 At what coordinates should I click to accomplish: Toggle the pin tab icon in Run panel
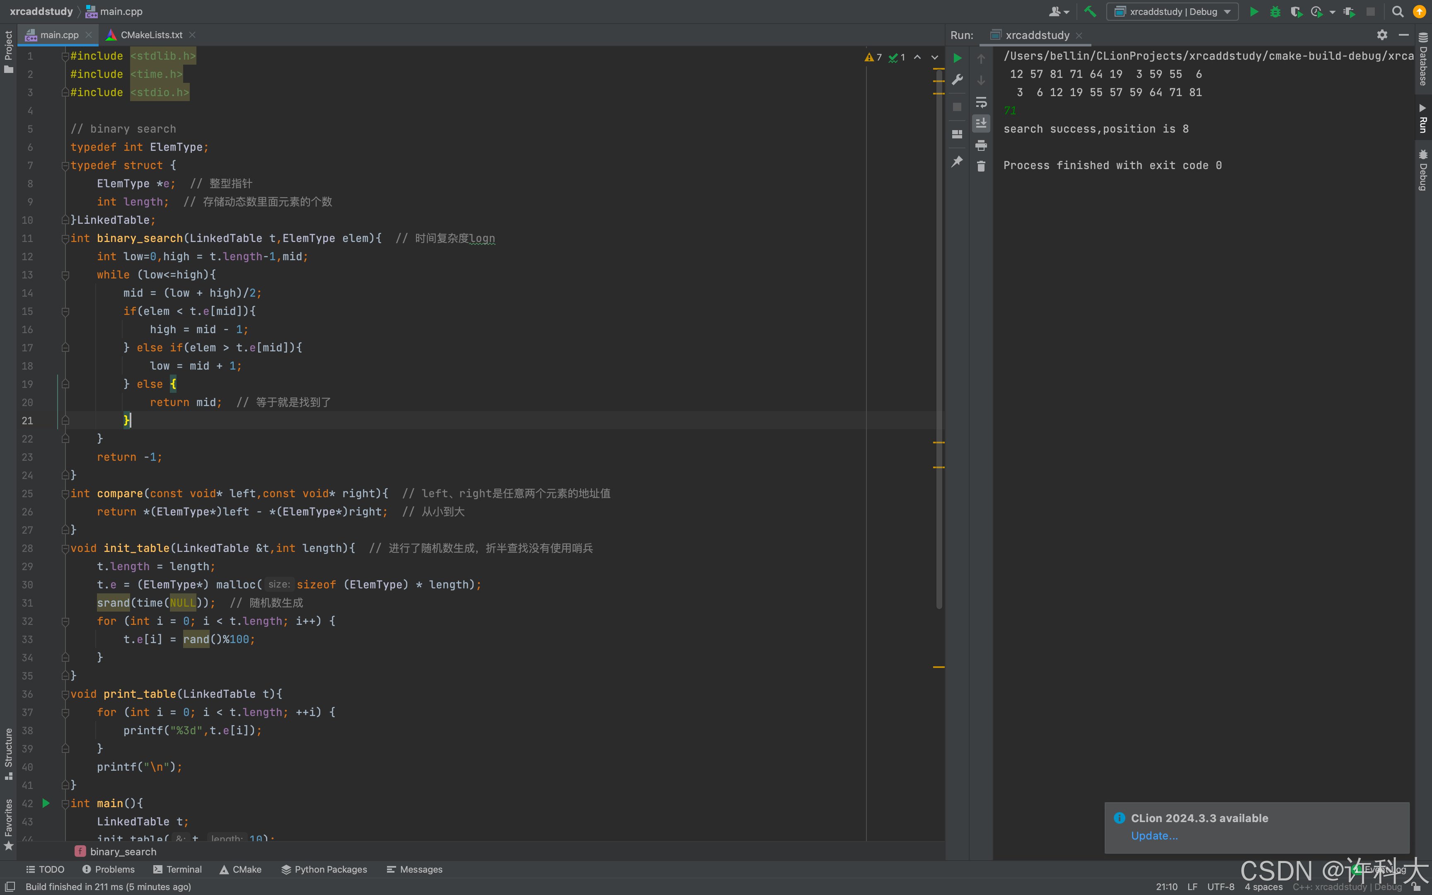pos(958,161)
